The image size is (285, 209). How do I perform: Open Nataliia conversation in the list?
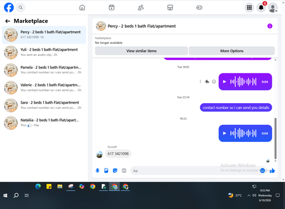click(x=44, y=122)
